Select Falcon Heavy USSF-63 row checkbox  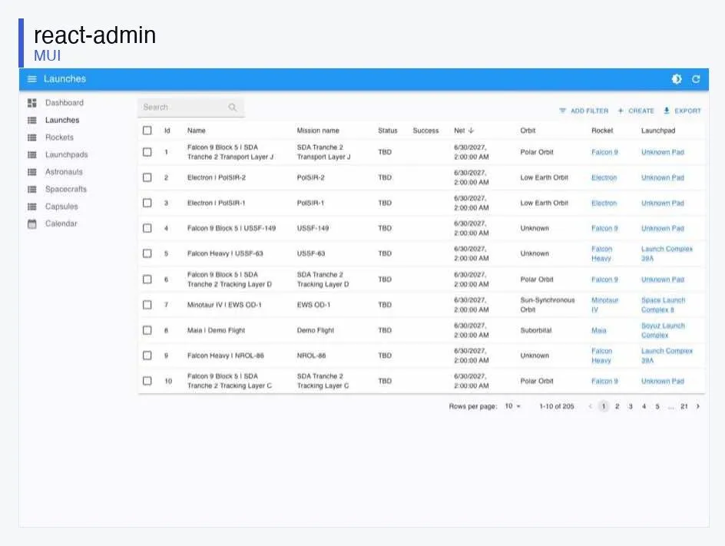tap(147, 254)
